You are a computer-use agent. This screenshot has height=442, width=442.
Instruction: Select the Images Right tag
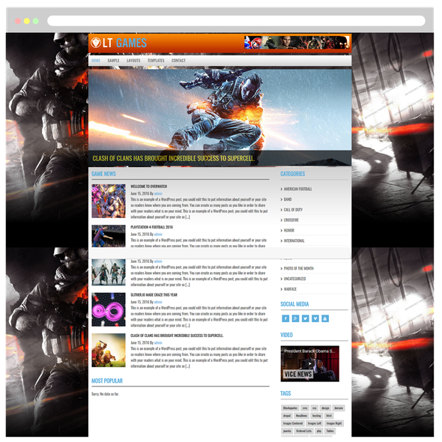point(334,423)
